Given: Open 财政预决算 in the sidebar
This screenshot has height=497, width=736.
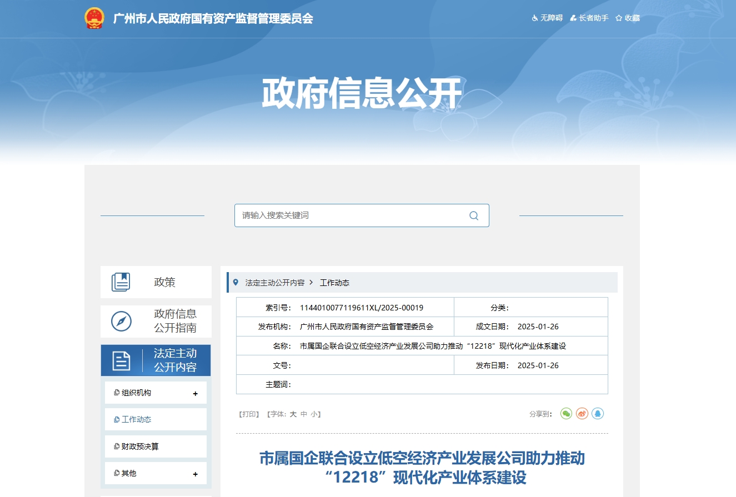Looking at the screenshot, I should [x=139, y=446].
